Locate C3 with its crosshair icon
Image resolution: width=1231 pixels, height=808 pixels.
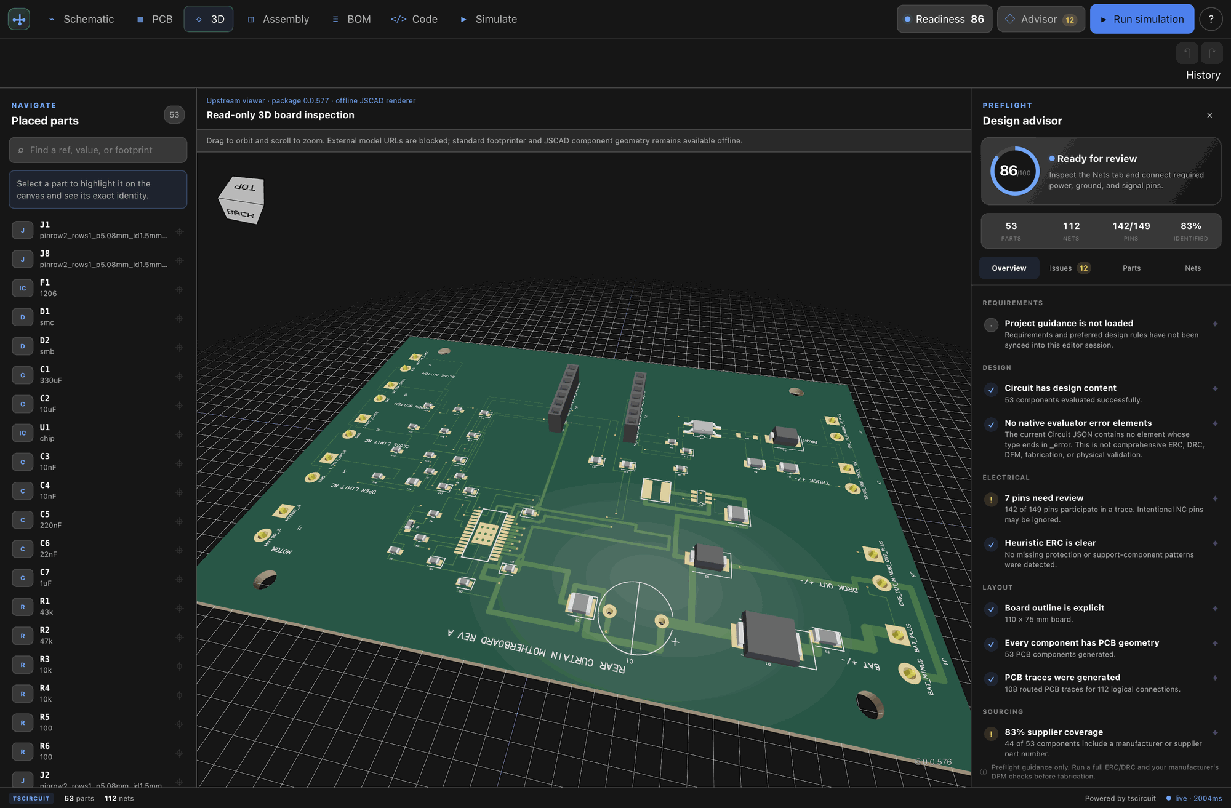(179, 463)
